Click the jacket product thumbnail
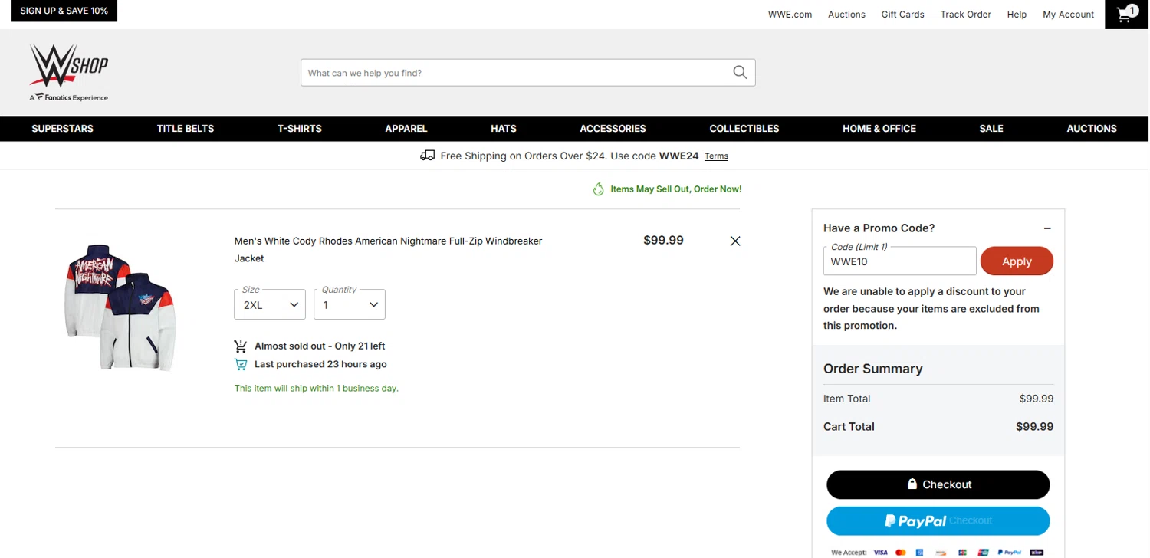 pyautogui.click(x=120, y=307)
